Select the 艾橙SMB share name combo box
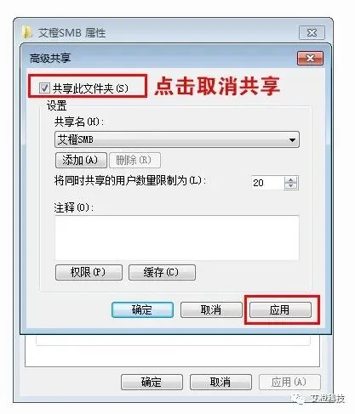This screenshot has width=355, height=414. pos(177,139)
